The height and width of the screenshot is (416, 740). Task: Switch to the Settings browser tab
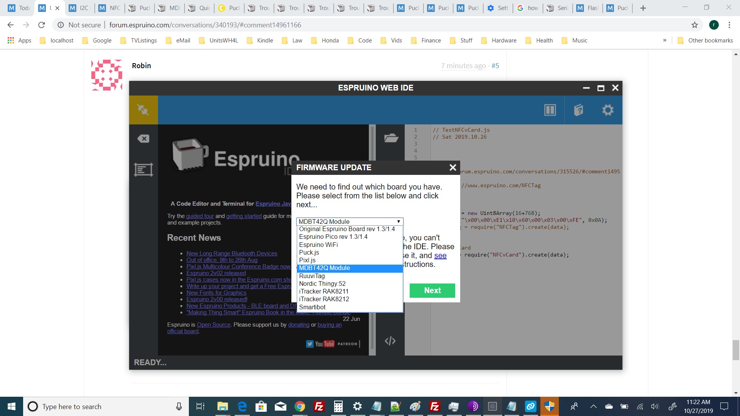498,8
